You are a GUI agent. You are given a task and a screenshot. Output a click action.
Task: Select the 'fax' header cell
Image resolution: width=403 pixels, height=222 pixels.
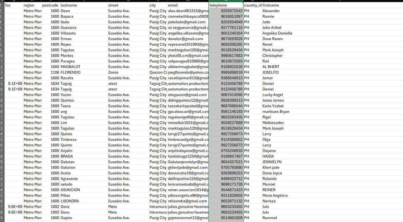click(14, 5)
